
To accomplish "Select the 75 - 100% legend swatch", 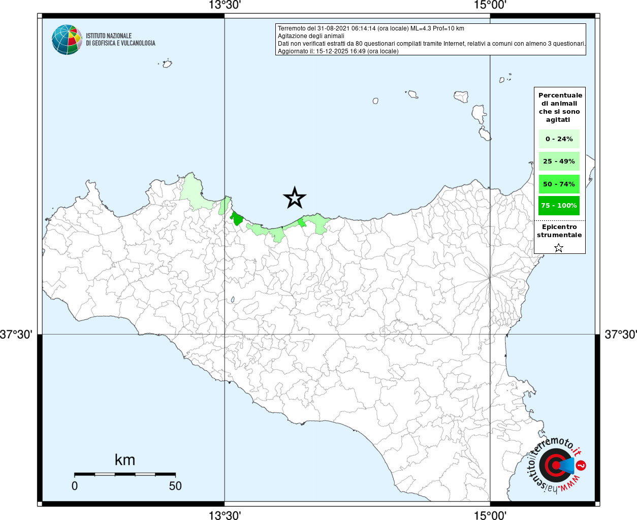I will click(559, 206).
